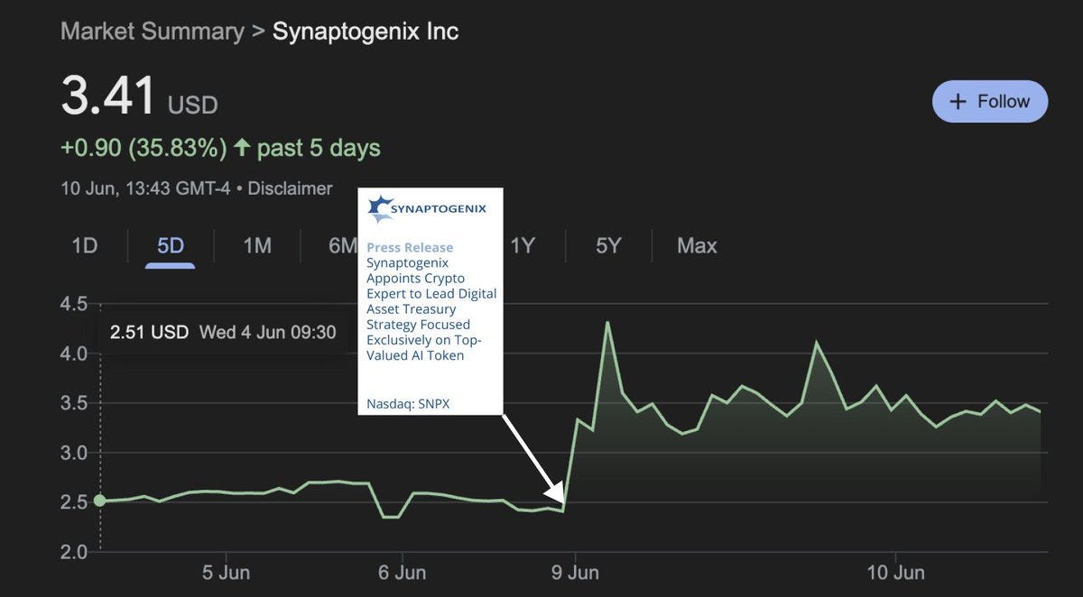
Task: Switch to the 1Y time range tab
Action: coord(523,245)
